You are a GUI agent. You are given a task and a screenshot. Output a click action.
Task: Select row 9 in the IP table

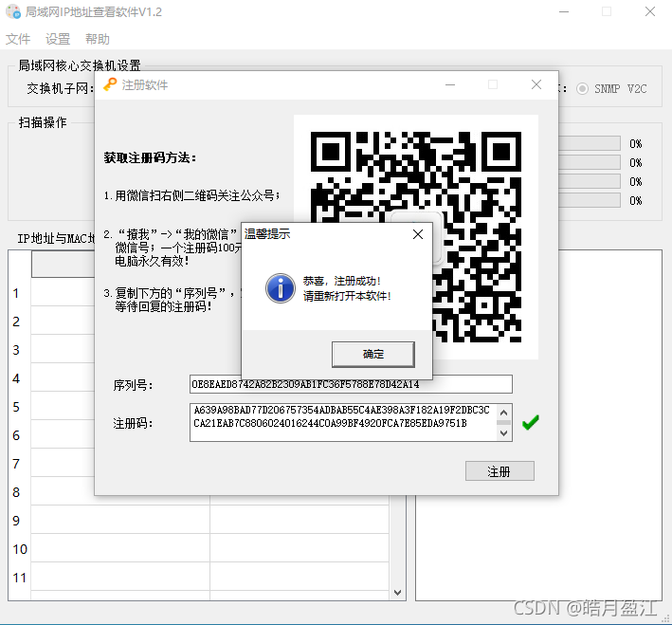point(16,521)
